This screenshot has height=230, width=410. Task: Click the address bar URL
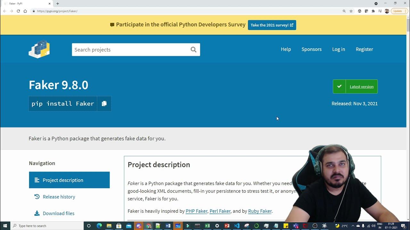pyautogui.click(x=57, y=11)
